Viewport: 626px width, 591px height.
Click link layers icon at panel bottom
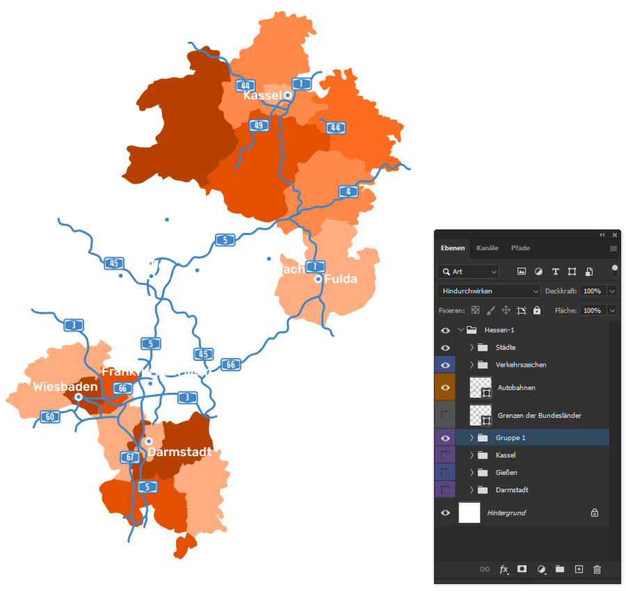point(484,569)
